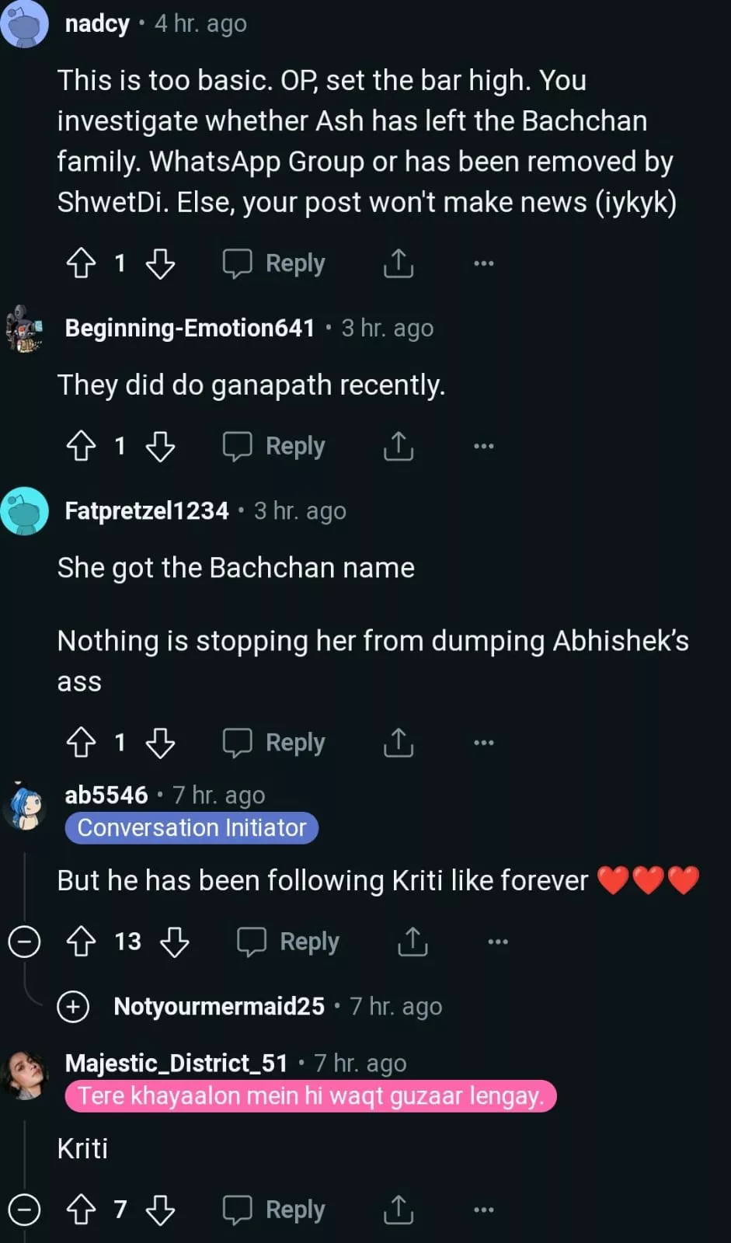Open Beginning-Emotion641's user profile
The width and height of the screenshot is (731, 1243).
click(190, 328)
